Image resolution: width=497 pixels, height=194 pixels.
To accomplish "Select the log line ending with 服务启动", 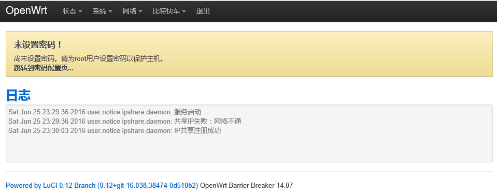I will click(105, 112).
